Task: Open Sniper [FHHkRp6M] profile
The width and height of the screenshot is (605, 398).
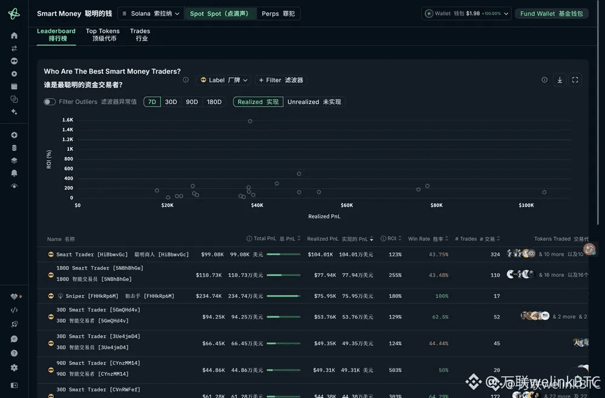Action: 120,296
